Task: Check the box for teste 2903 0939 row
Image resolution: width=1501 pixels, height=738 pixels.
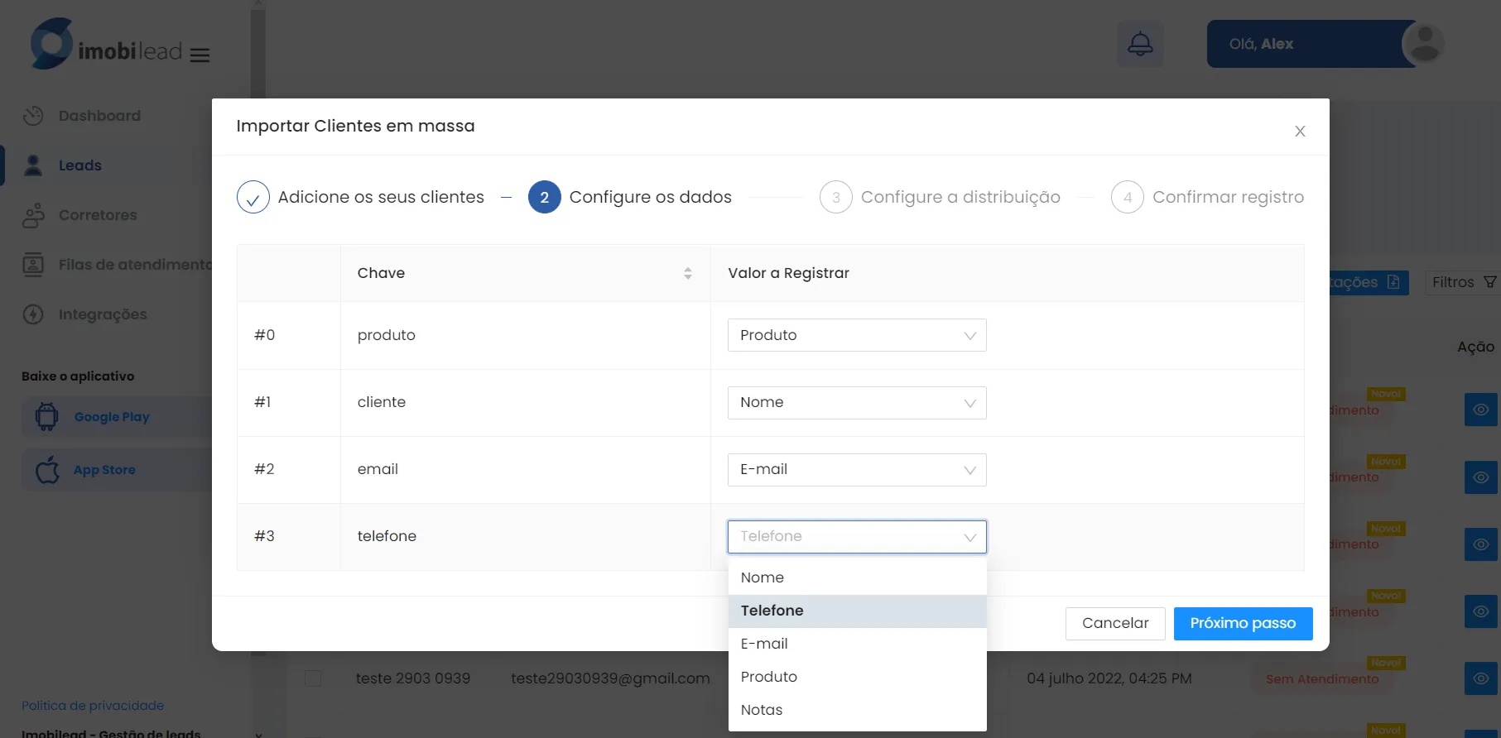Action: [313, 678]
